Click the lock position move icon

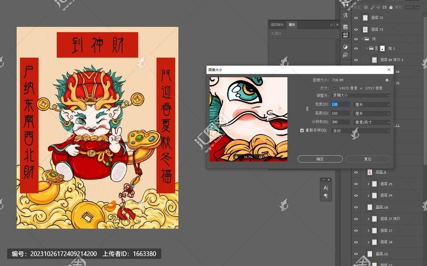click(x=378, y=7)
